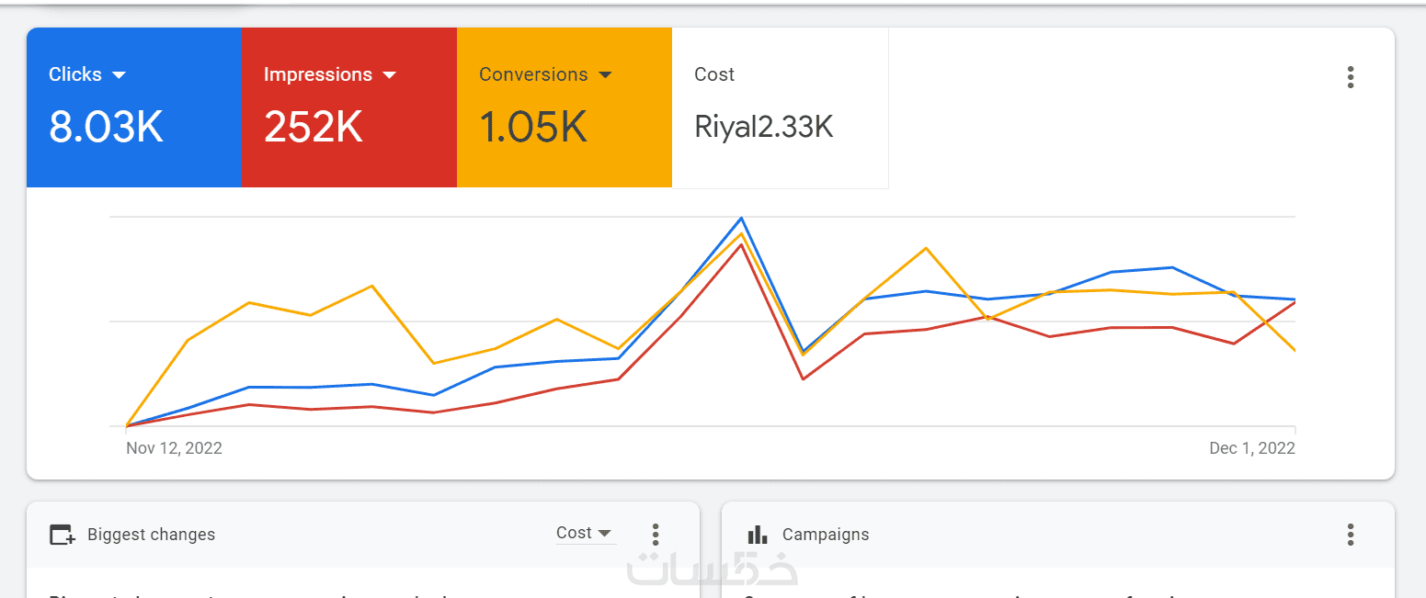Viewport: 1426px width, 598px height.
Task: Open the Conversions metric dropdown arrow
Action: coord(604,75)
